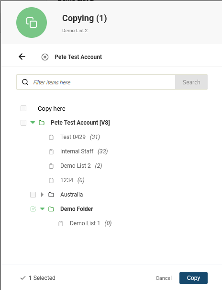Tick the Copy here checkbox
This screenshot has width=222, height=290.
pyautogui.click(x=23, y=108)
